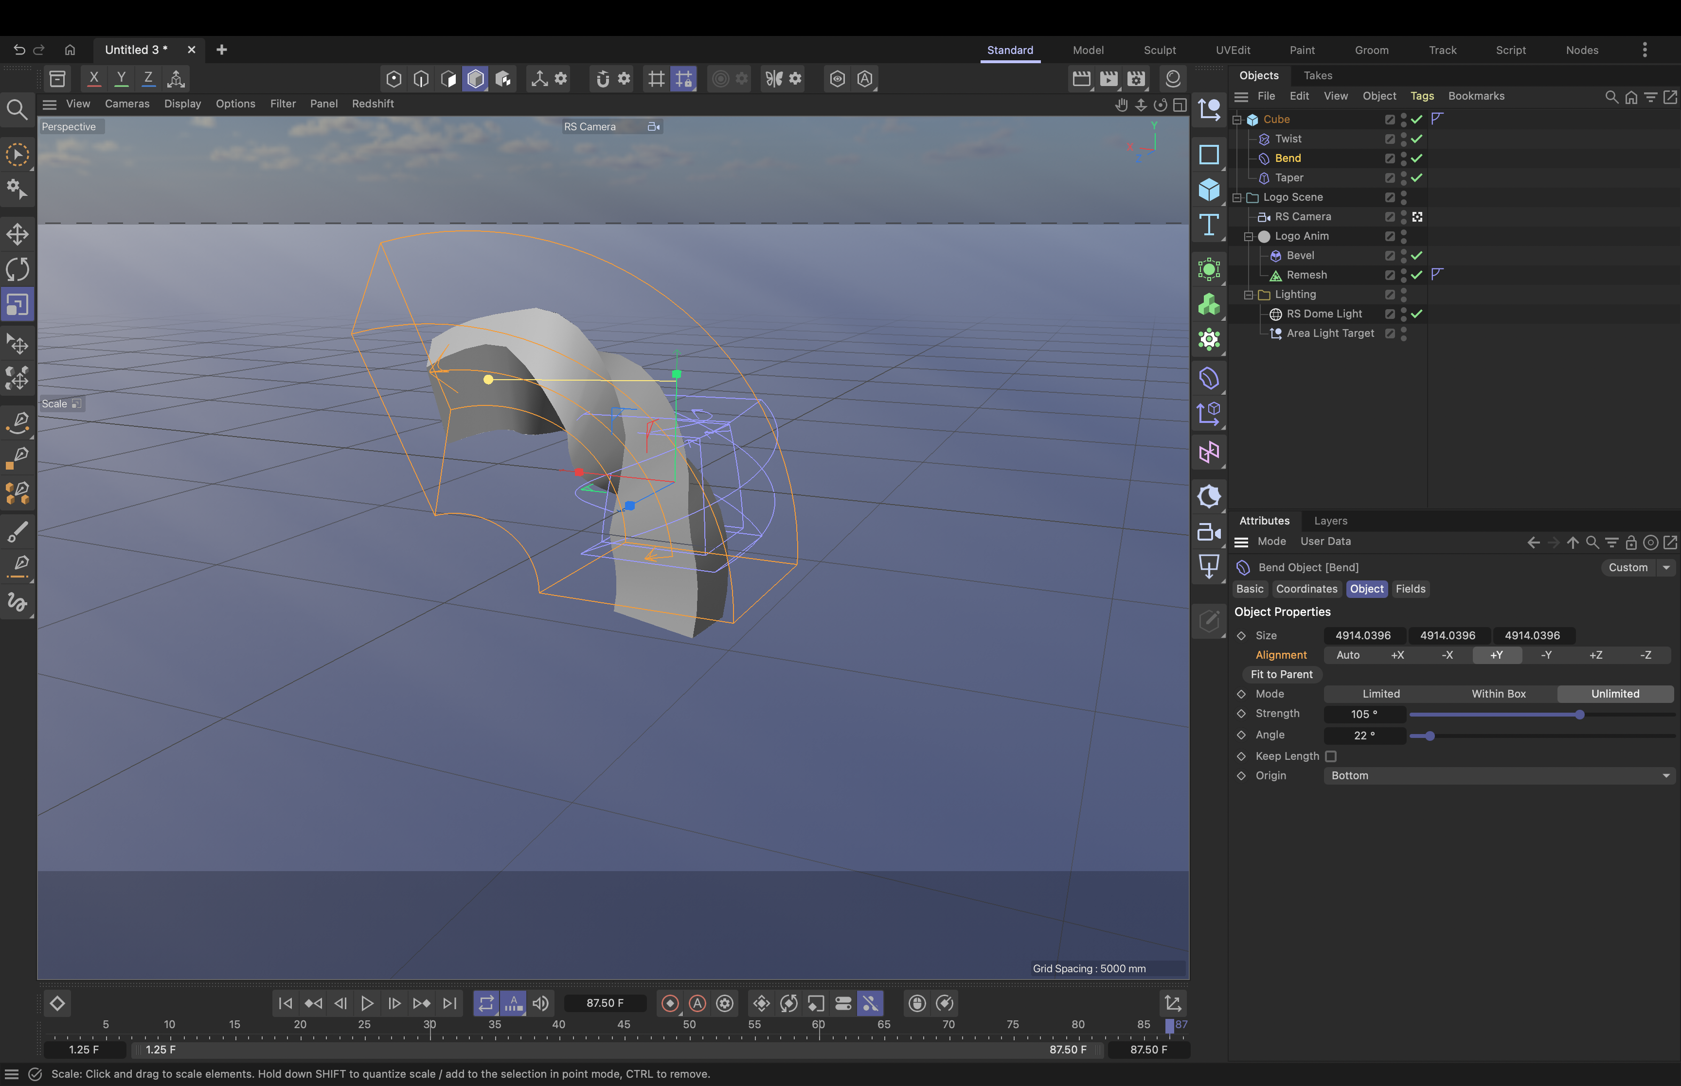Collapse the Cube hierarchy
1681x1086 pixels.
1236,120
